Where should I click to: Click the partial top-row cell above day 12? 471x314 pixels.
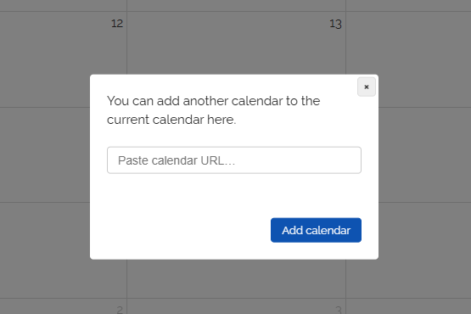63,5
